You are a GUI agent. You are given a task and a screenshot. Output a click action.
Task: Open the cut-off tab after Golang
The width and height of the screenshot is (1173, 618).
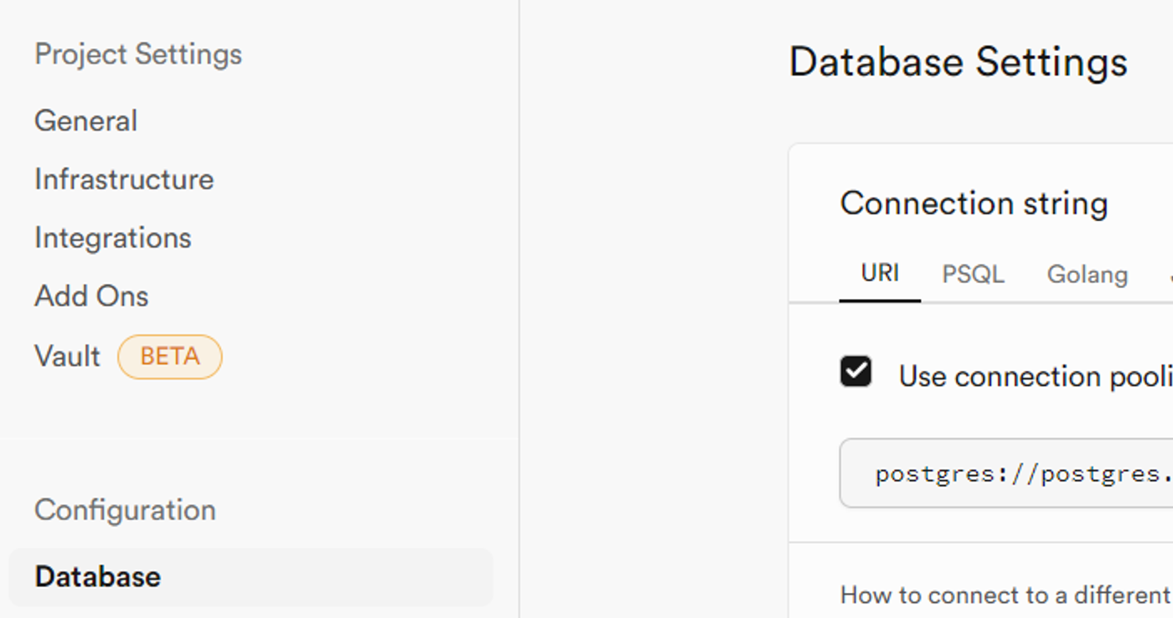pos(1170,275)
